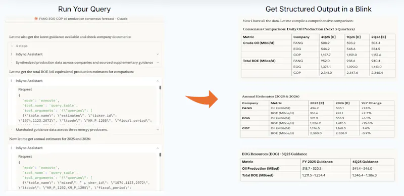This screenshot has height=196, width=404.
Task: Select the cell showing 2,358.9
Action: point(347,133)
